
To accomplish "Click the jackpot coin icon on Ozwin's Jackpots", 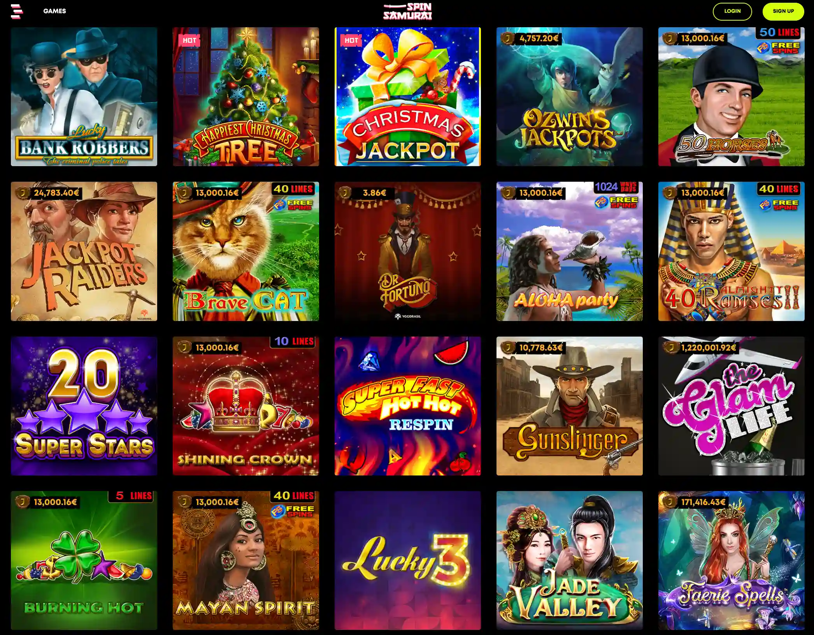I will click(507, 38).
